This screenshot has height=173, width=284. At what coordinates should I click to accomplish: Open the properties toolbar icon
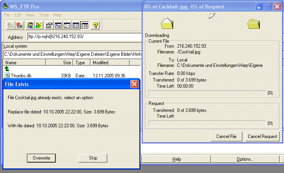tap(49, 25)
